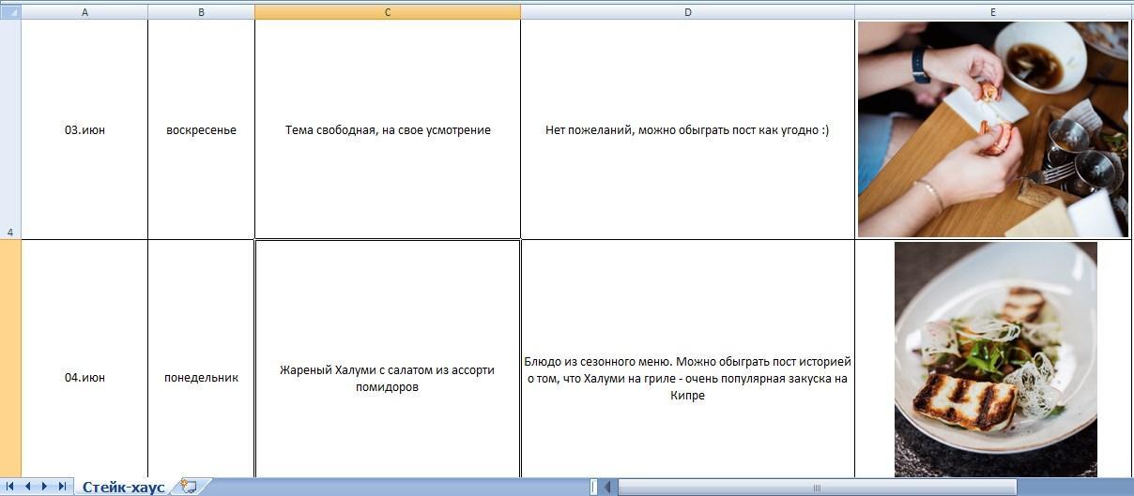Select cell 'Нет пожеланий, можно обыграть пост'

click(687, 130)
